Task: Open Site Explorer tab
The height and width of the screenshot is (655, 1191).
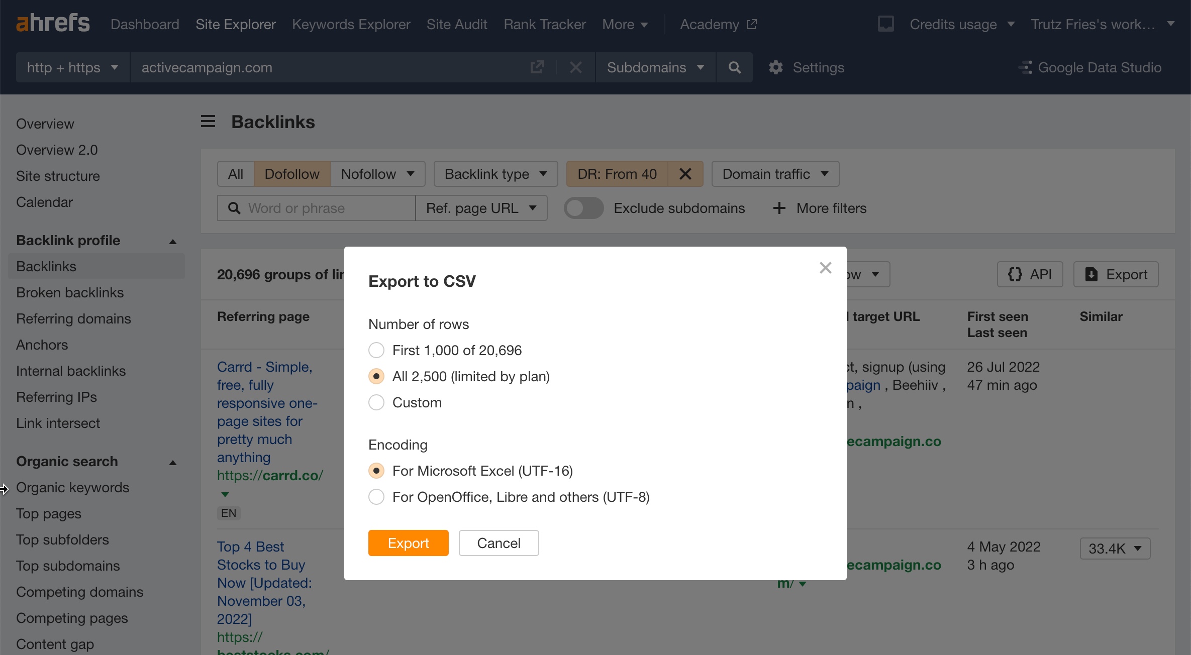Action: (x=236, y=24)
